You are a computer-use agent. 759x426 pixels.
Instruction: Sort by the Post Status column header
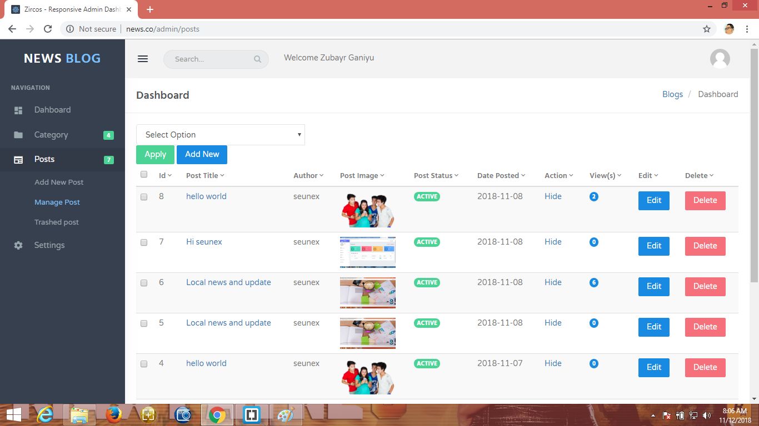point(436,175)
